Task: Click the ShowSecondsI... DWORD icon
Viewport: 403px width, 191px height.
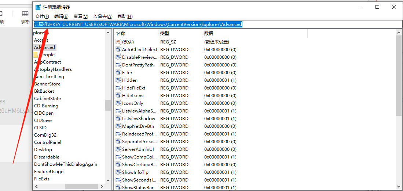Action: click(x=118, y=180)
